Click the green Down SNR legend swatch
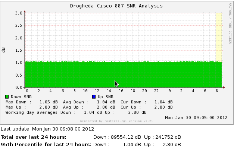Viewport: 237px width, 151px height. 7,97
